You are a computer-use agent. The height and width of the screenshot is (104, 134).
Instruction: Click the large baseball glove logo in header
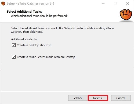pyautogui.click(x=126, y=15)
